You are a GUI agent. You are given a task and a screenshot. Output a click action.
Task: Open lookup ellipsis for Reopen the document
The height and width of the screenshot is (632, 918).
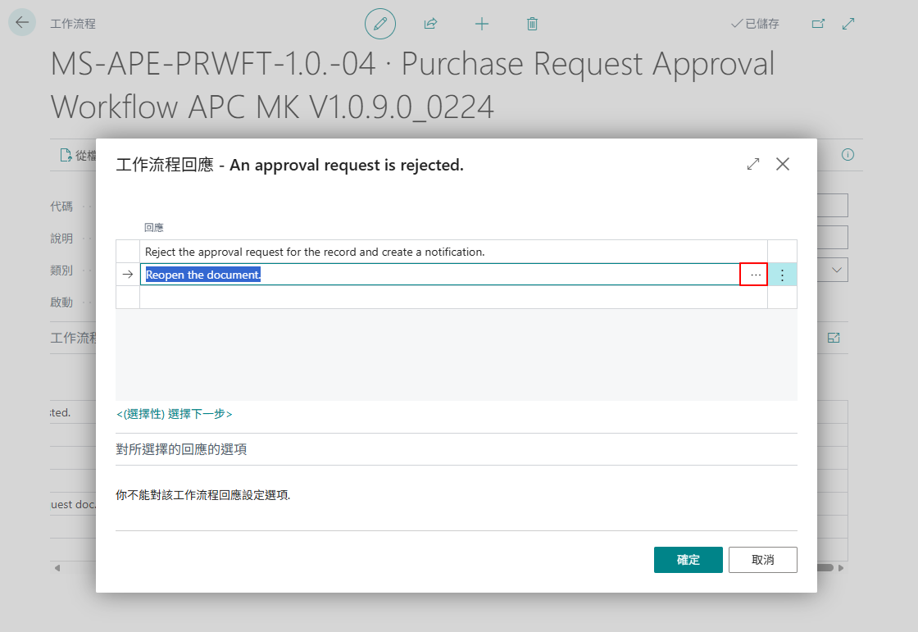tap(753, 274)
